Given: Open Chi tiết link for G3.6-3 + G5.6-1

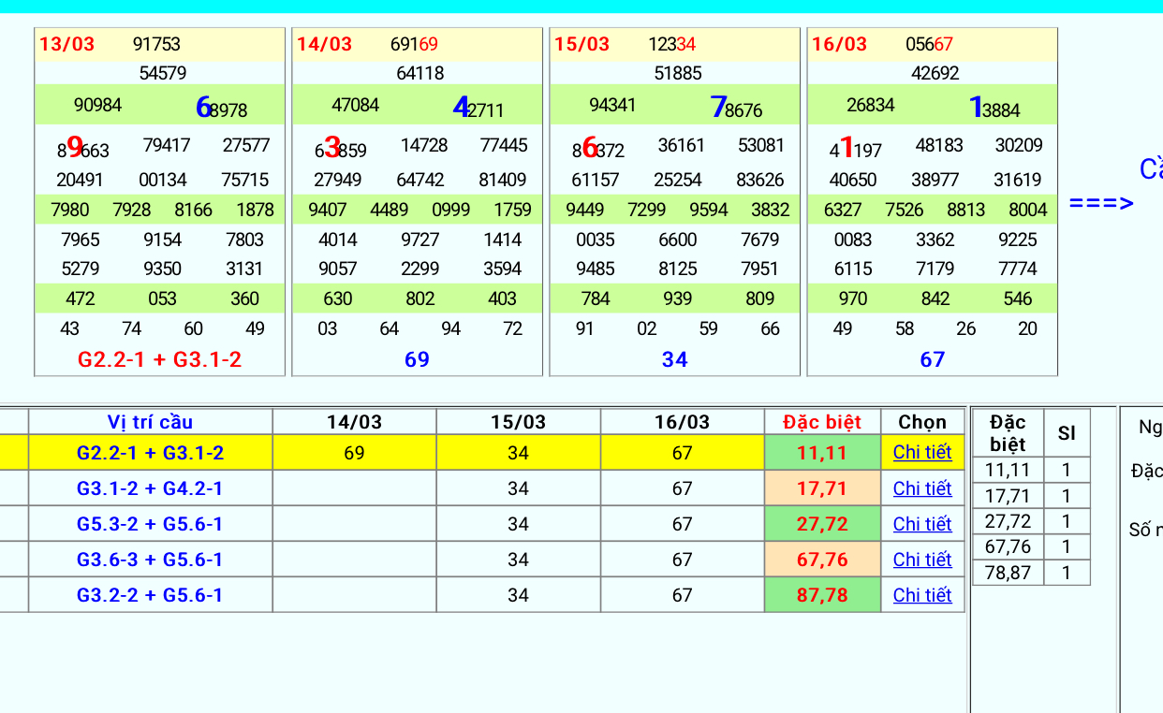Looking at the screenshot, I should [x=921, y=560].
